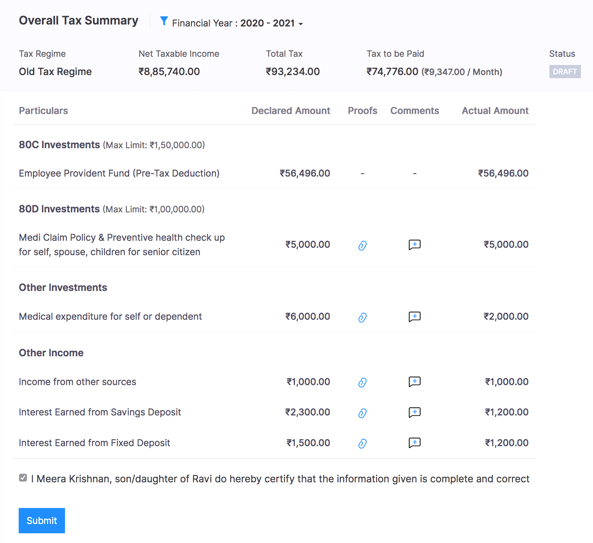
Task: Click the Proofs column header
Action: (x=362, y=111)
